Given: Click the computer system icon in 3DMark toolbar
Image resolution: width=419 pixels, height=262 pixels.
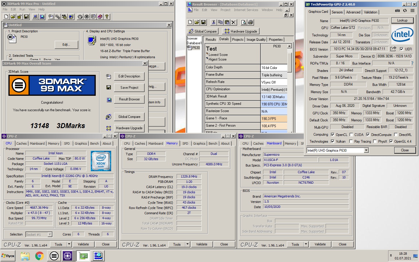Looking at the screenshot, I should (35, 17).
